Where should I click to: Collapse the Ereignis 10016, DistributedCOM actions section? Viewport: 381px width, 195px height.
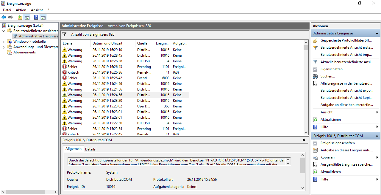click(377, 136)
